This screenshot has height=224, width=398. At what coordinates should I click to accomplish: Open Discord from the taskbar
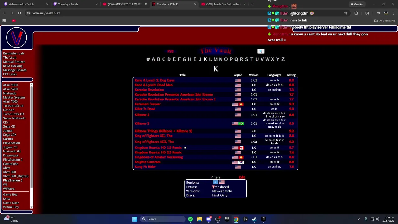click(x=209, y=219)
